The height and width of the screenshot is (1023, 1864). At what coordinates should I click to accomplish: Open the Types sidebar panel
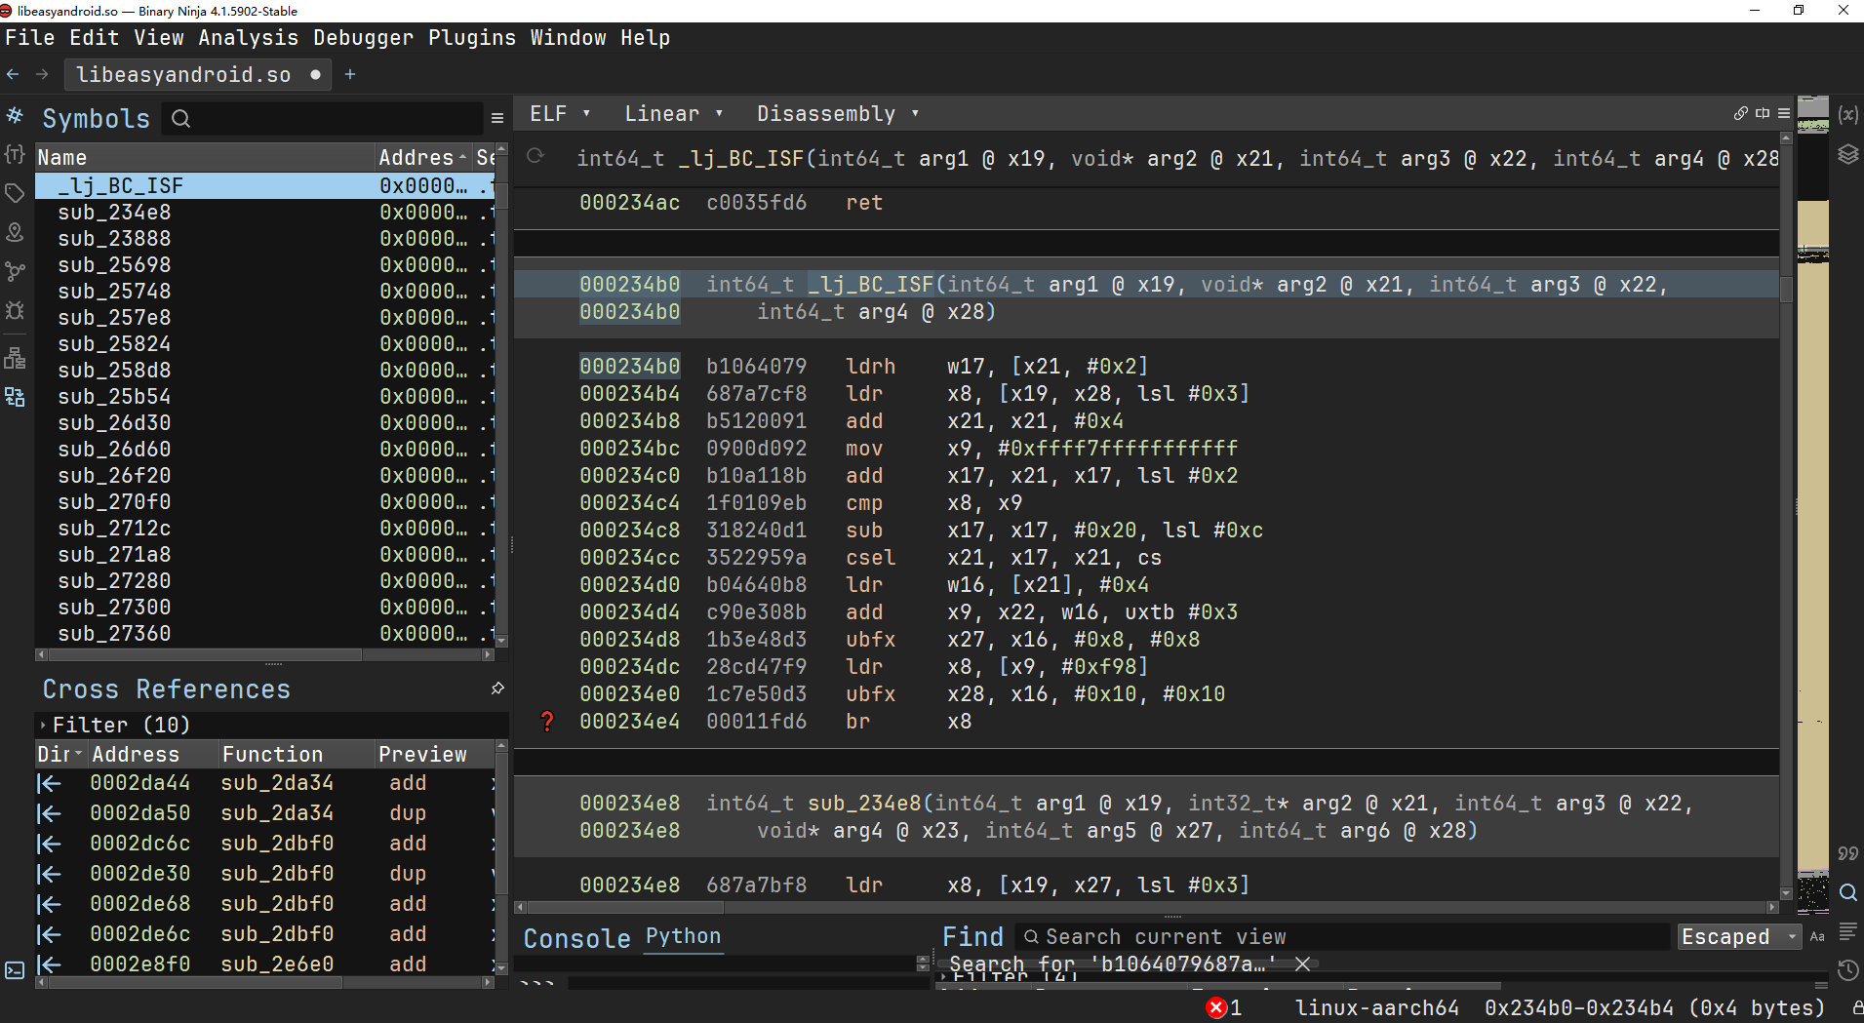click(15, 154)
